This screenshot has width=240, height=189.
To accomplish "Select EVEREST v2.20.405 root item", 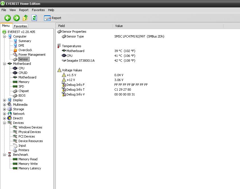I will (21, 32).
